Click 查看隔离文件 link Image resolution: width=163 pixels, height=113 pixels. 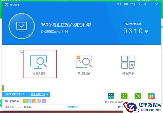[38, 95]
